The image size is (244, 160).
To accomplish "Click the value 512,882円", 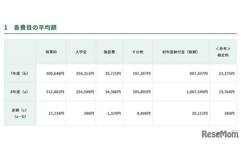I will (55, 92).
